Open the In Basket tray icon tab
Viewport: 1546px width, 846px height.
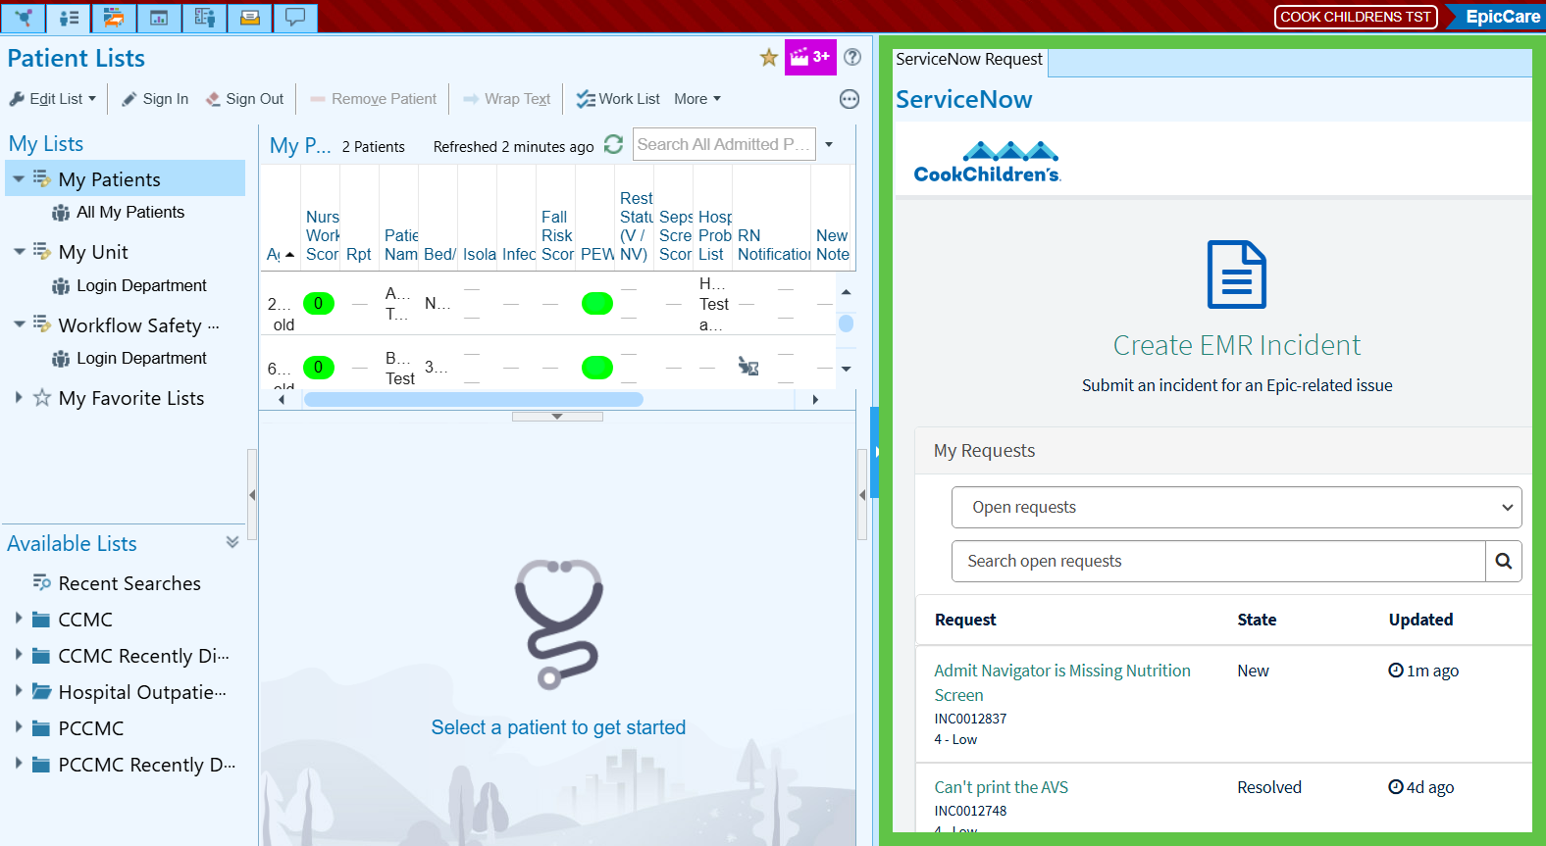click(250, 17)
